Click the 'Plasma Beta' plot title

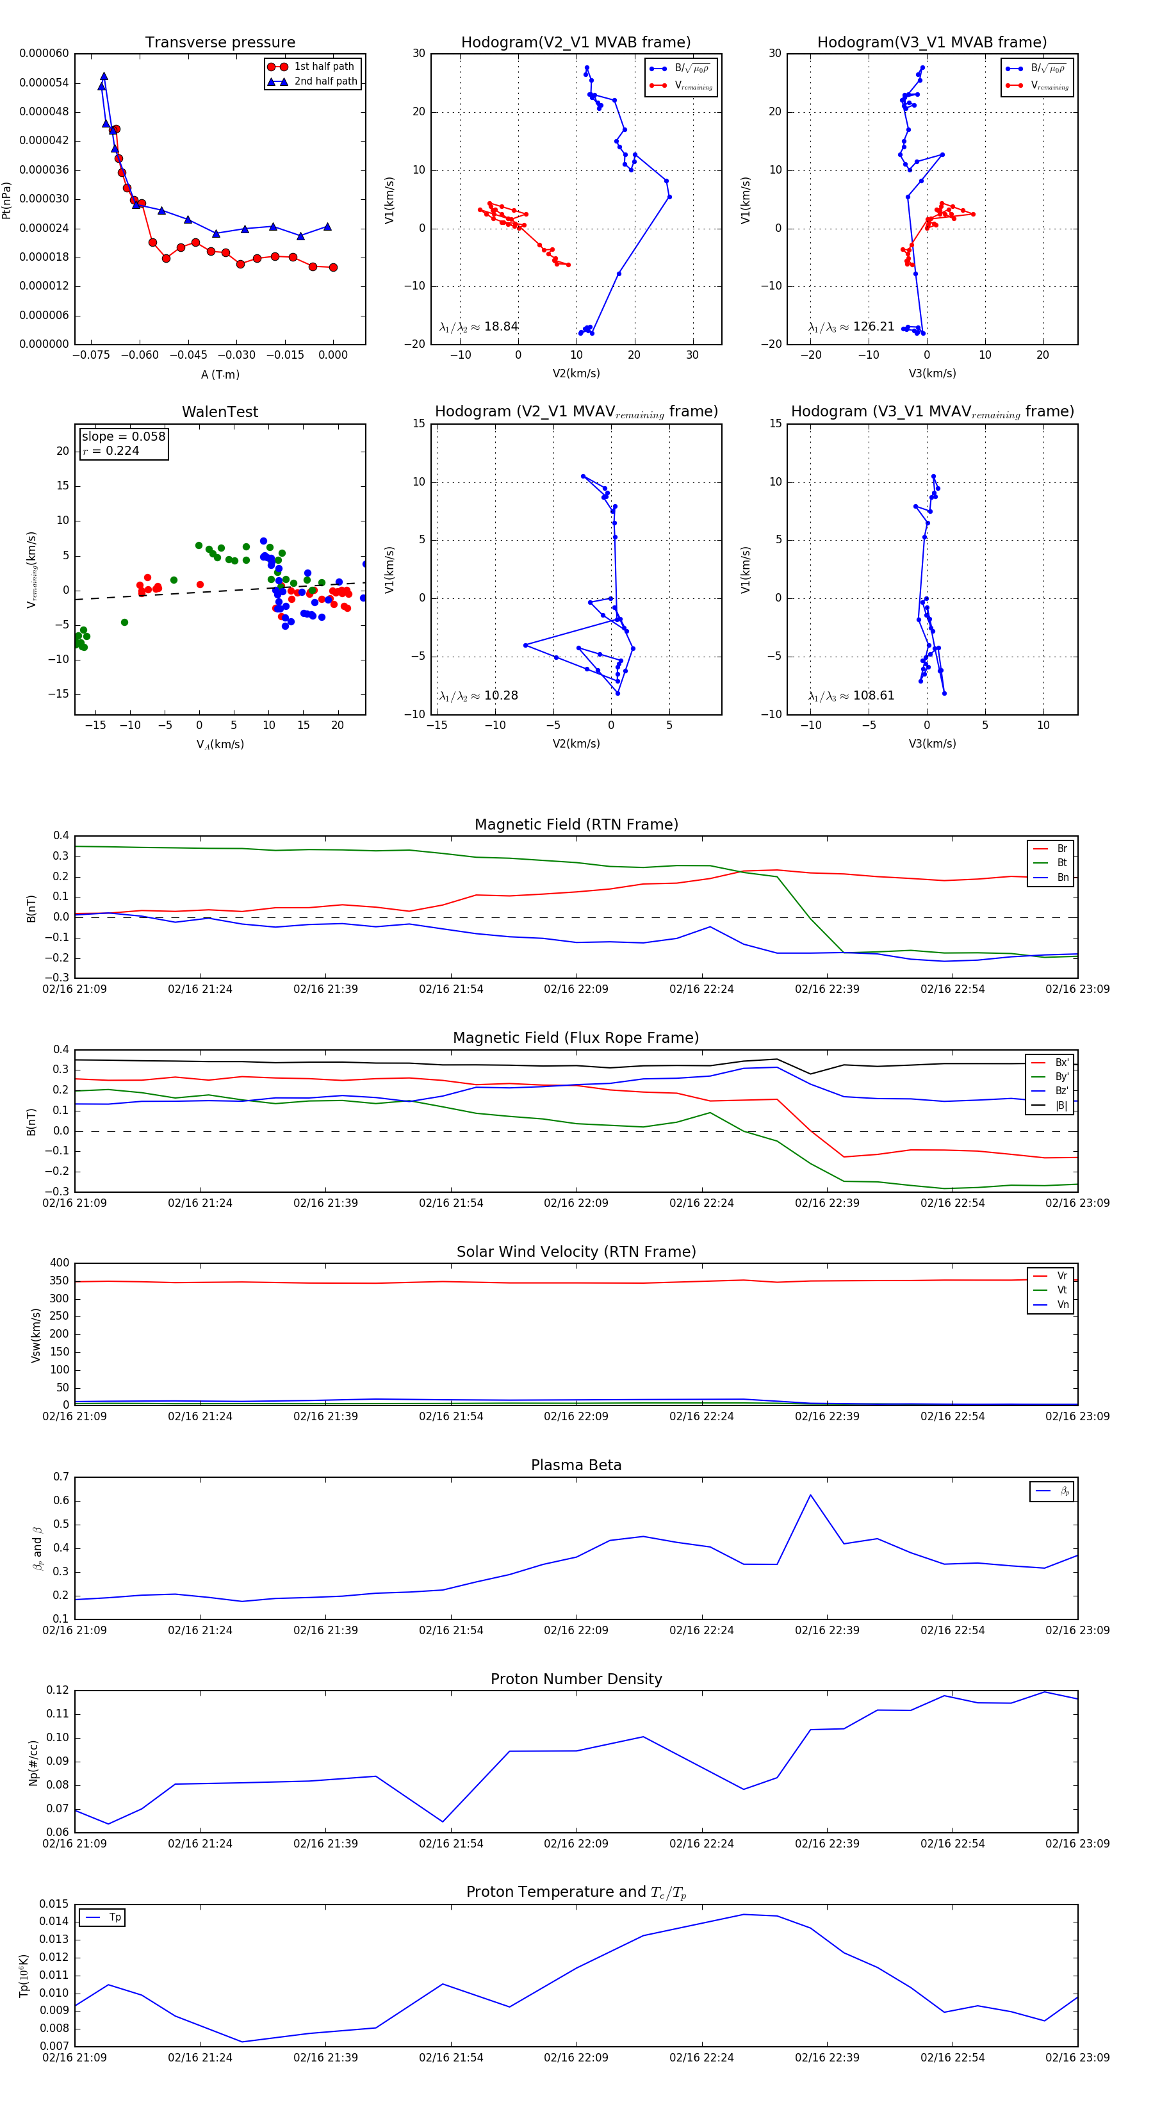tap(576, 1466)
